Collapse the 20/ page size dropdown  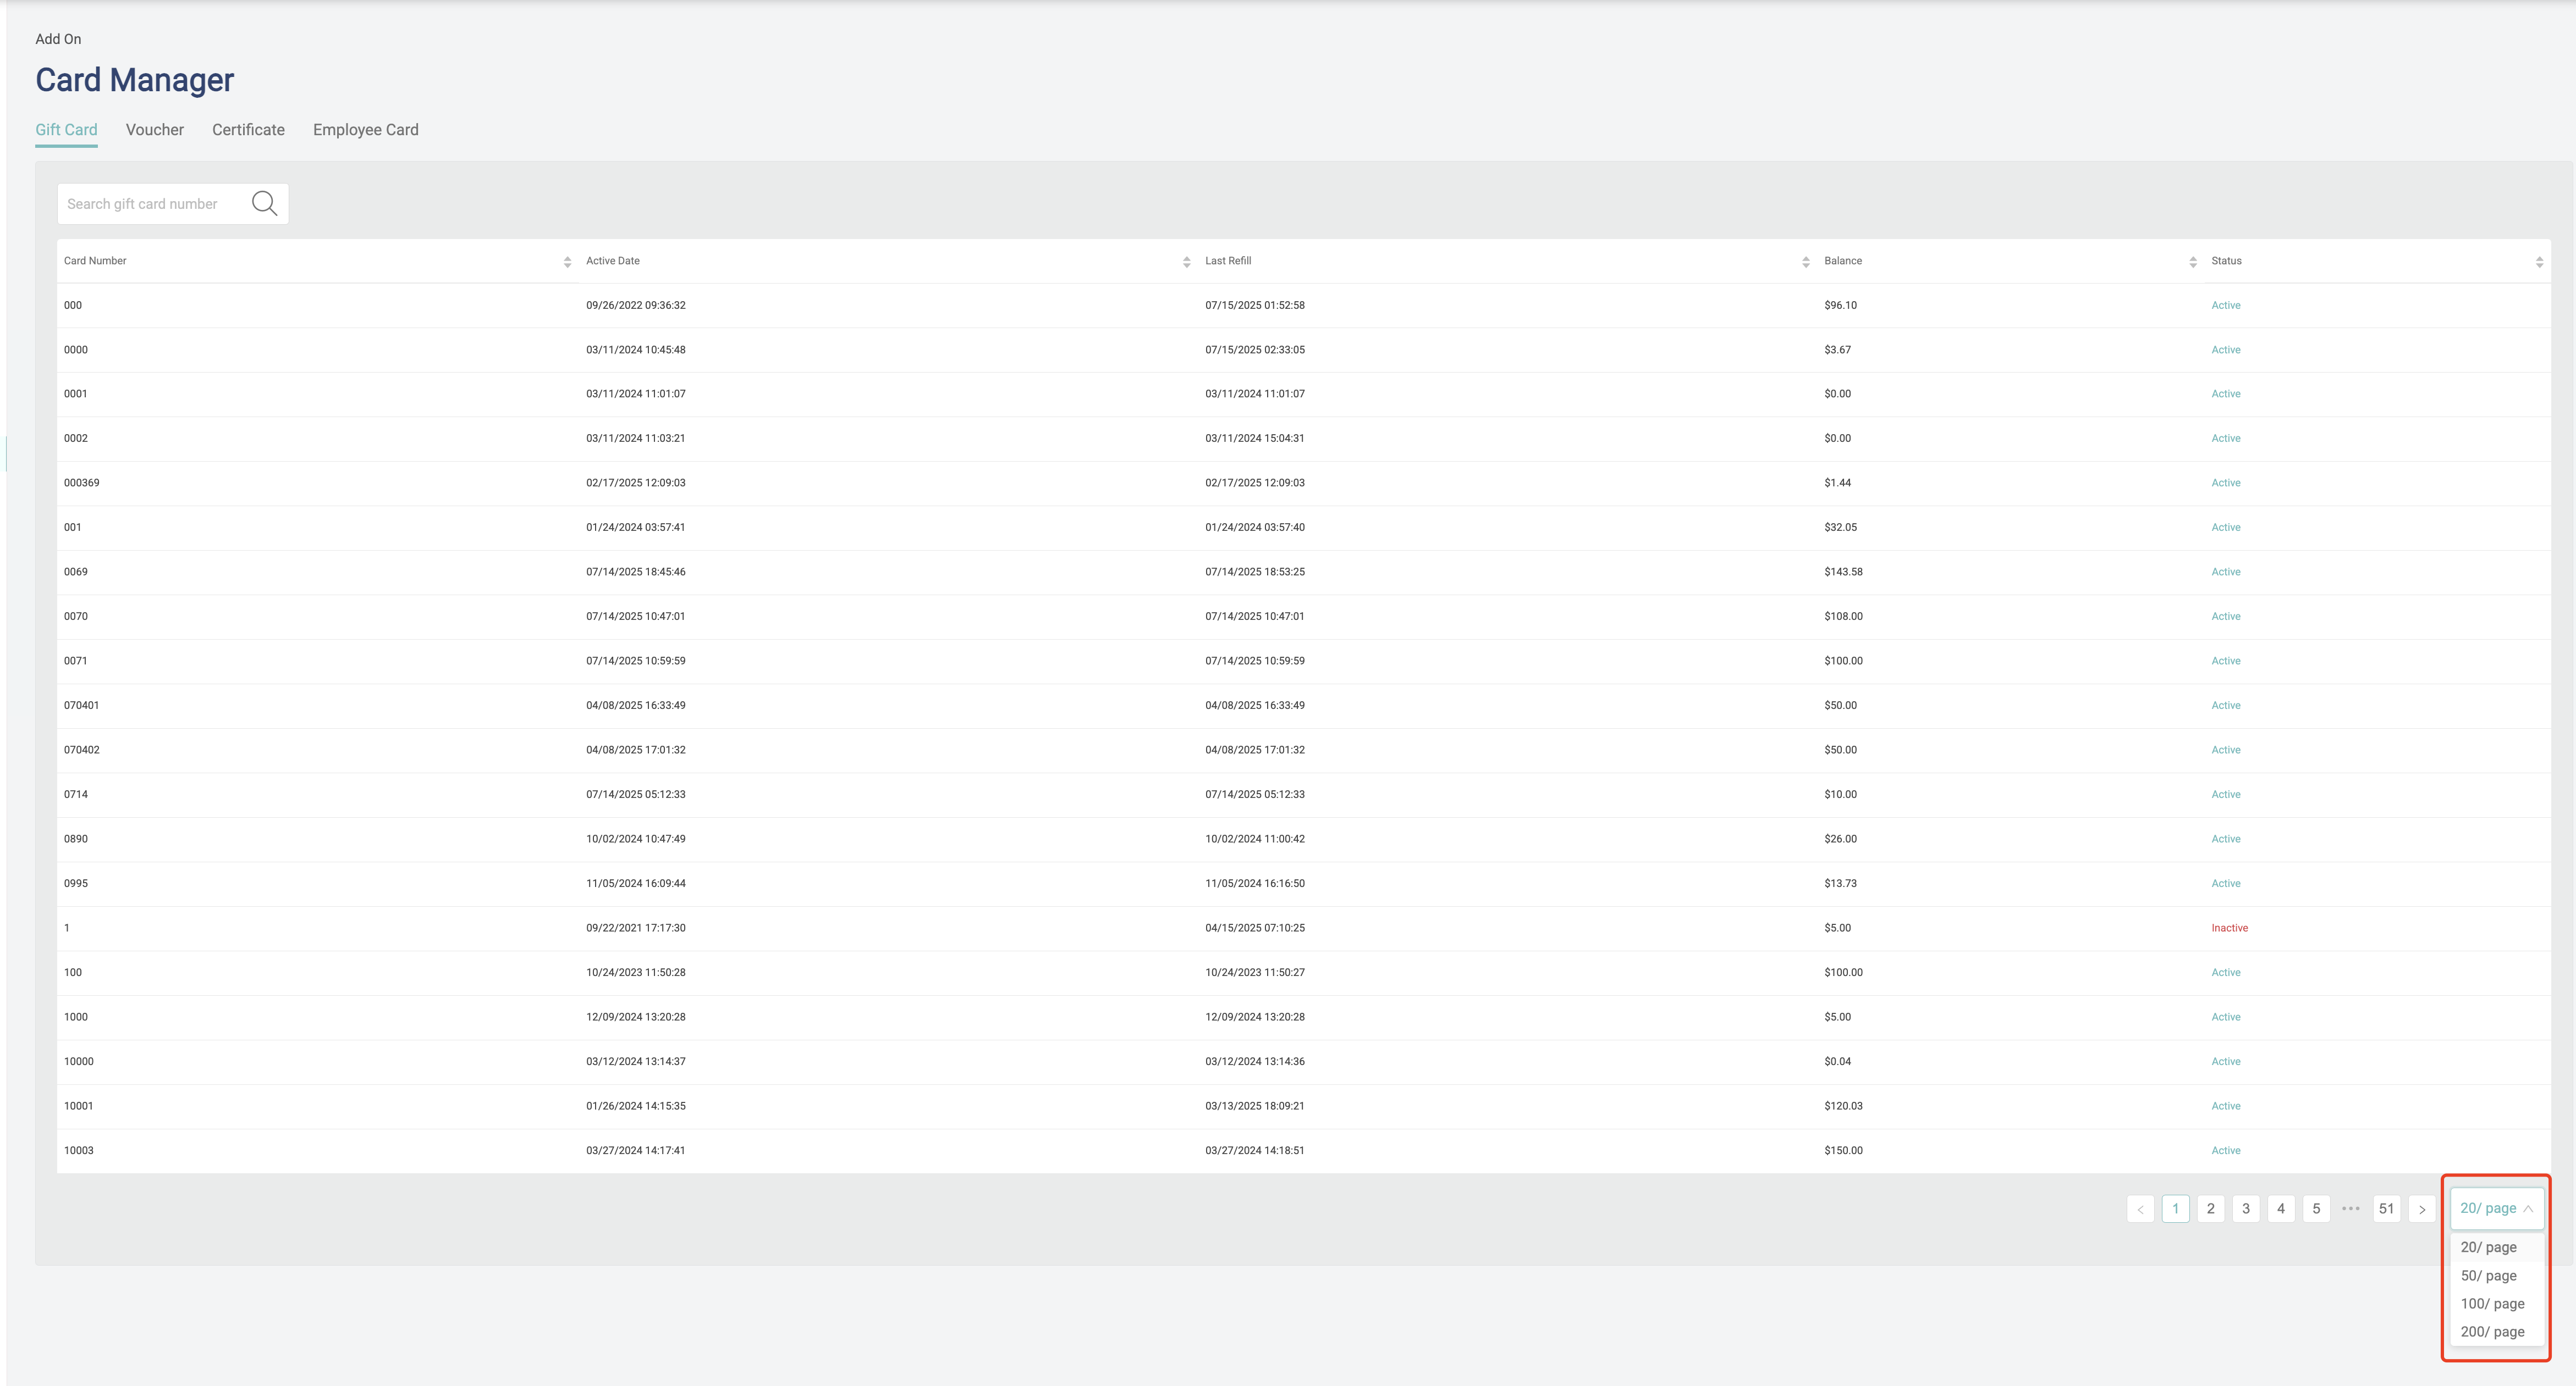[2496, 1208]
